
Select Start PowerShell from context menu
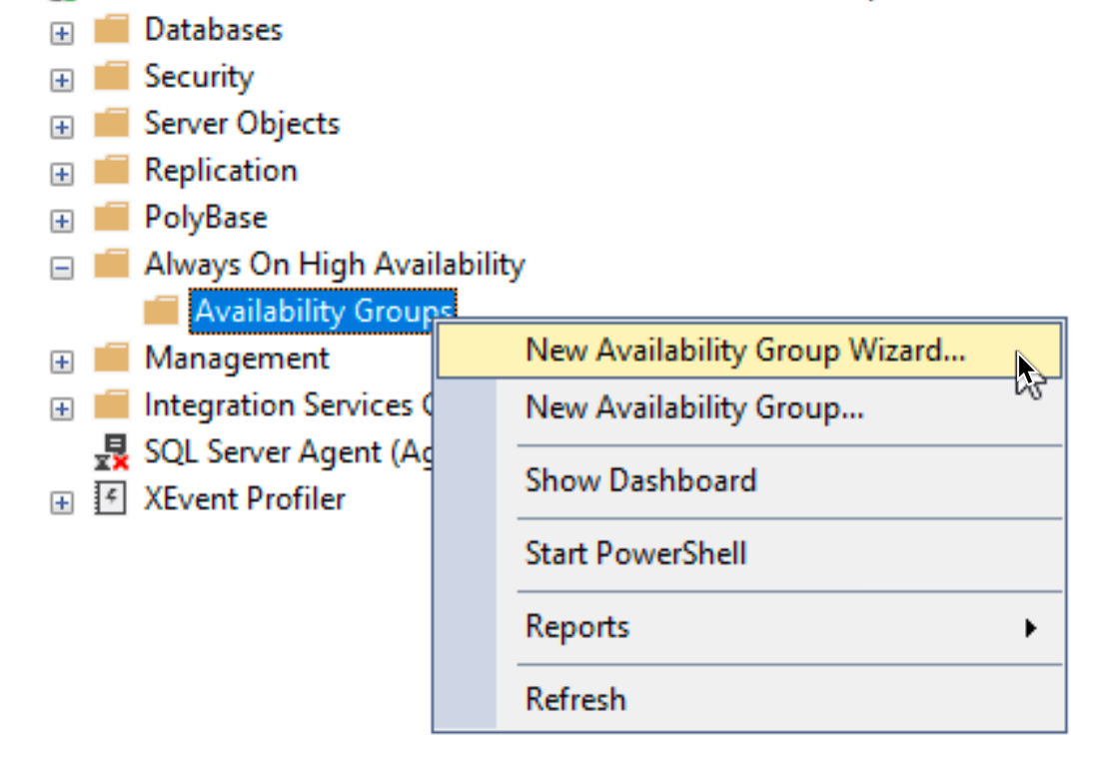tap(749, 553)
